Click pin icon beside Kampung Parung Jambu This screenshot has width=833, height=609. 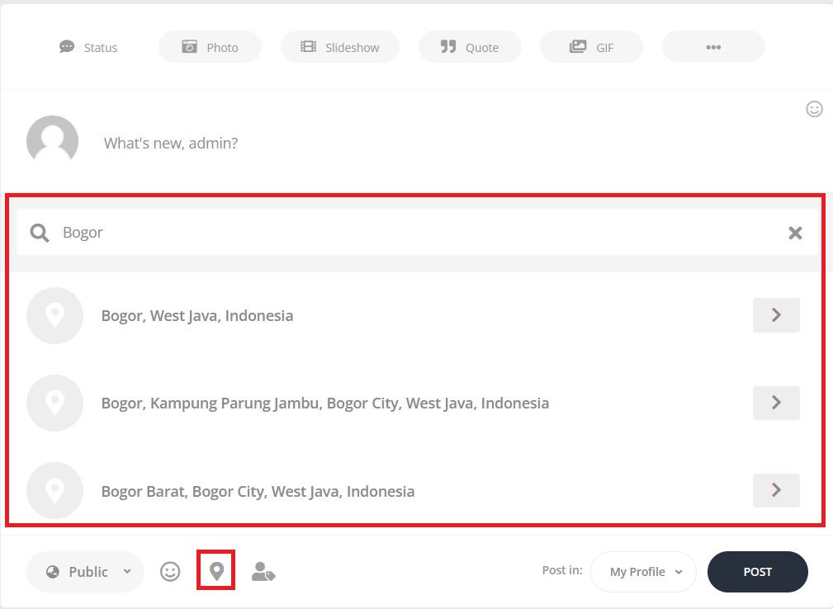point(54,403)
